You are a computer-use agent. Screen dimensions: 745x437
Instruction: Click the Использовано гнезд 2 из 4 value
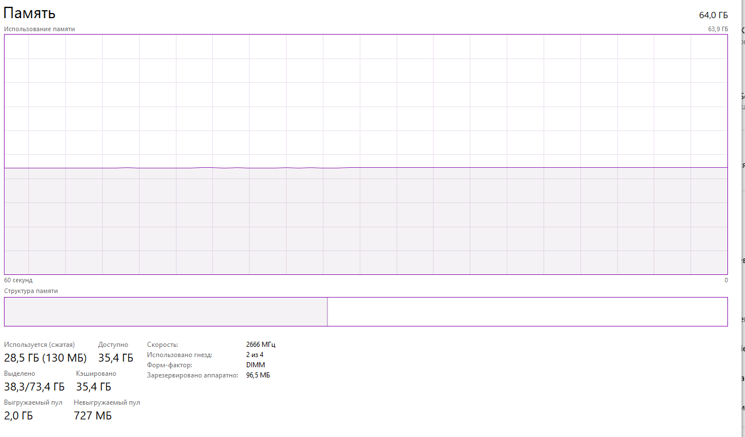point(254,355)
